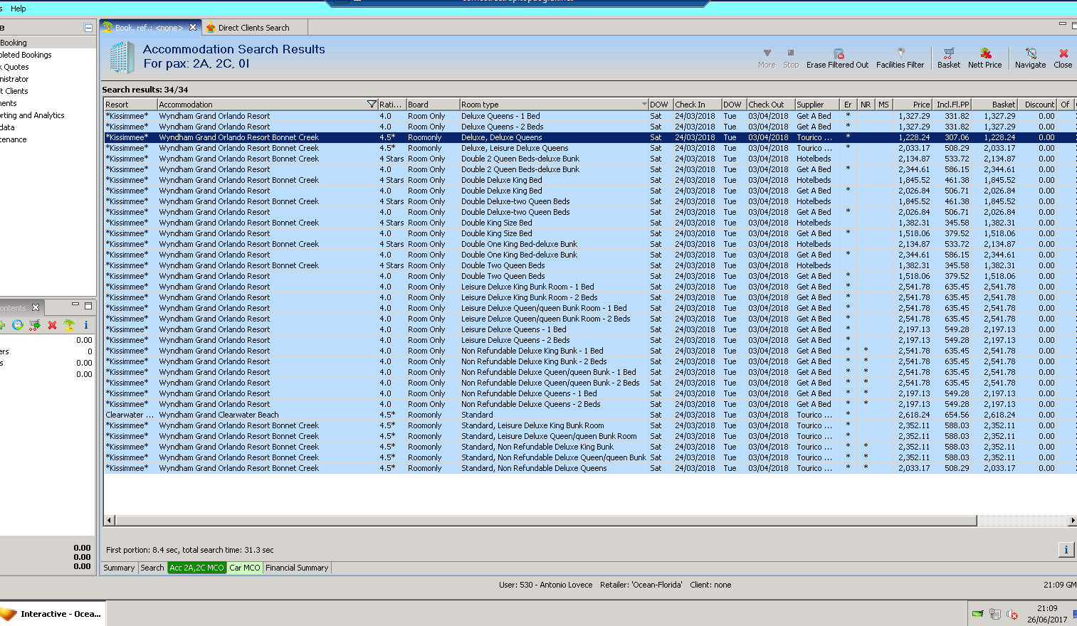1077x626 pixels.
Task: Select the Acc 2A,2C MCO tab
Action: point(196,568)
